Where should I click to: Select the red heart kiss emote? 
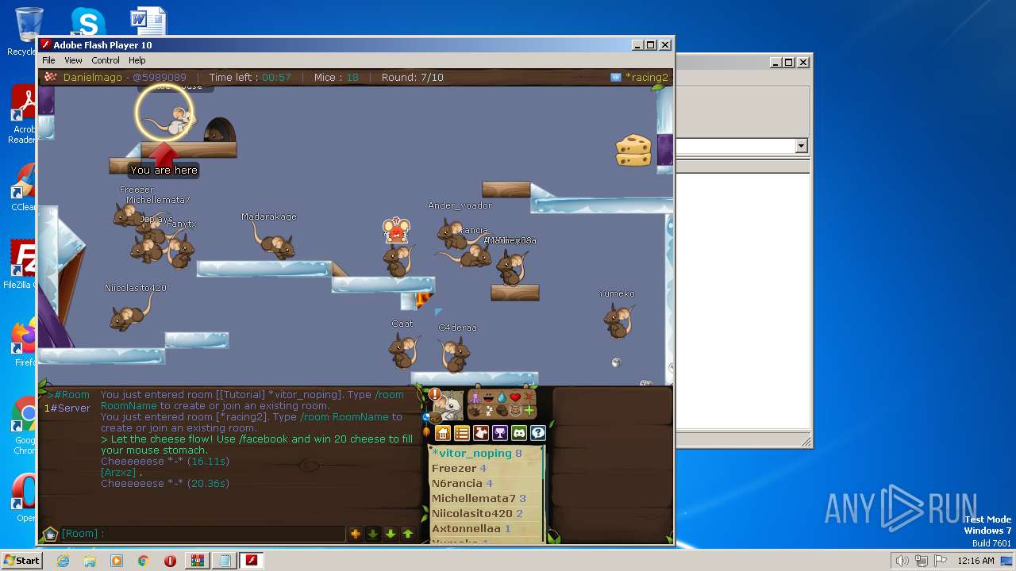[x=515, y=397]
